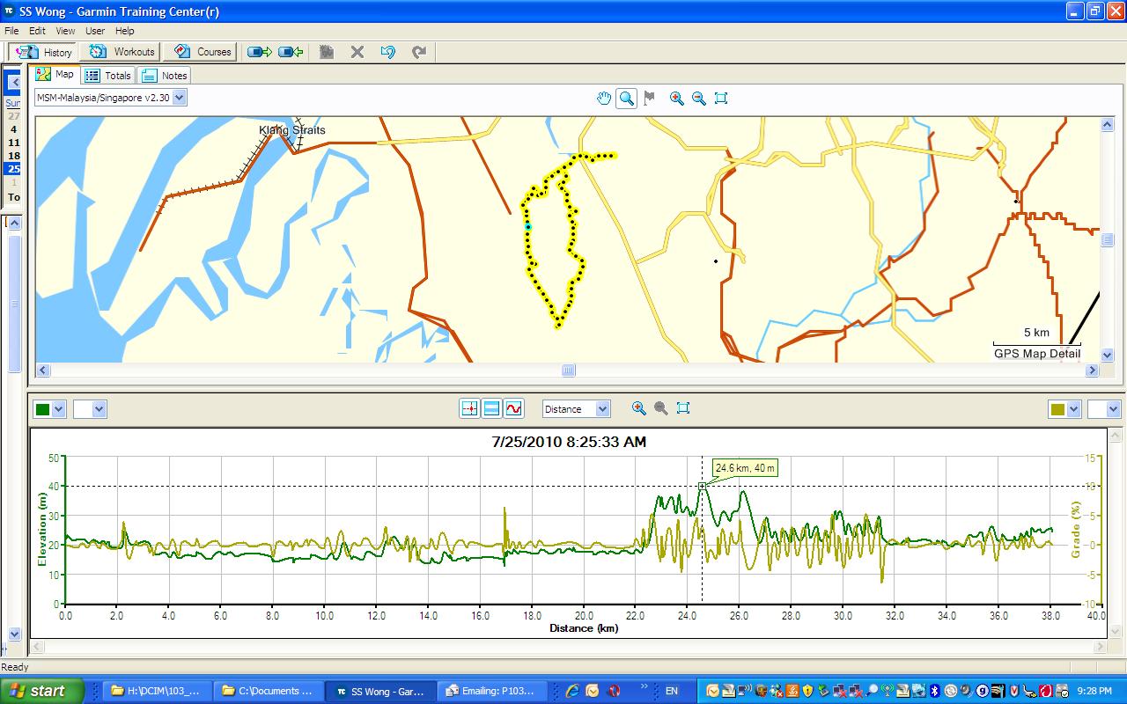Click the graph Zoom Out icon
1127x704 pixels.
661,408
